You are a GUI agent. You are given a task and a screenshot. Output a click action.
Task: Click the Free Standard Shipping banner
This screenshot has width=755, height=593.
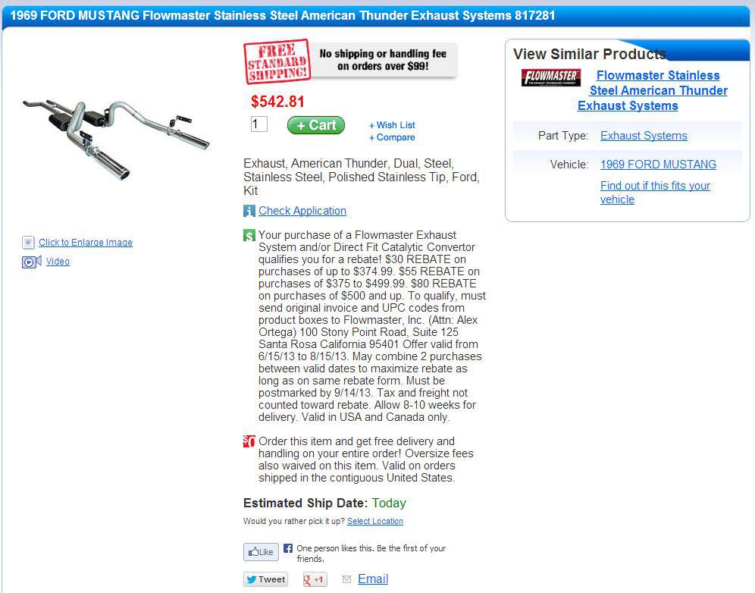(350, 61)
